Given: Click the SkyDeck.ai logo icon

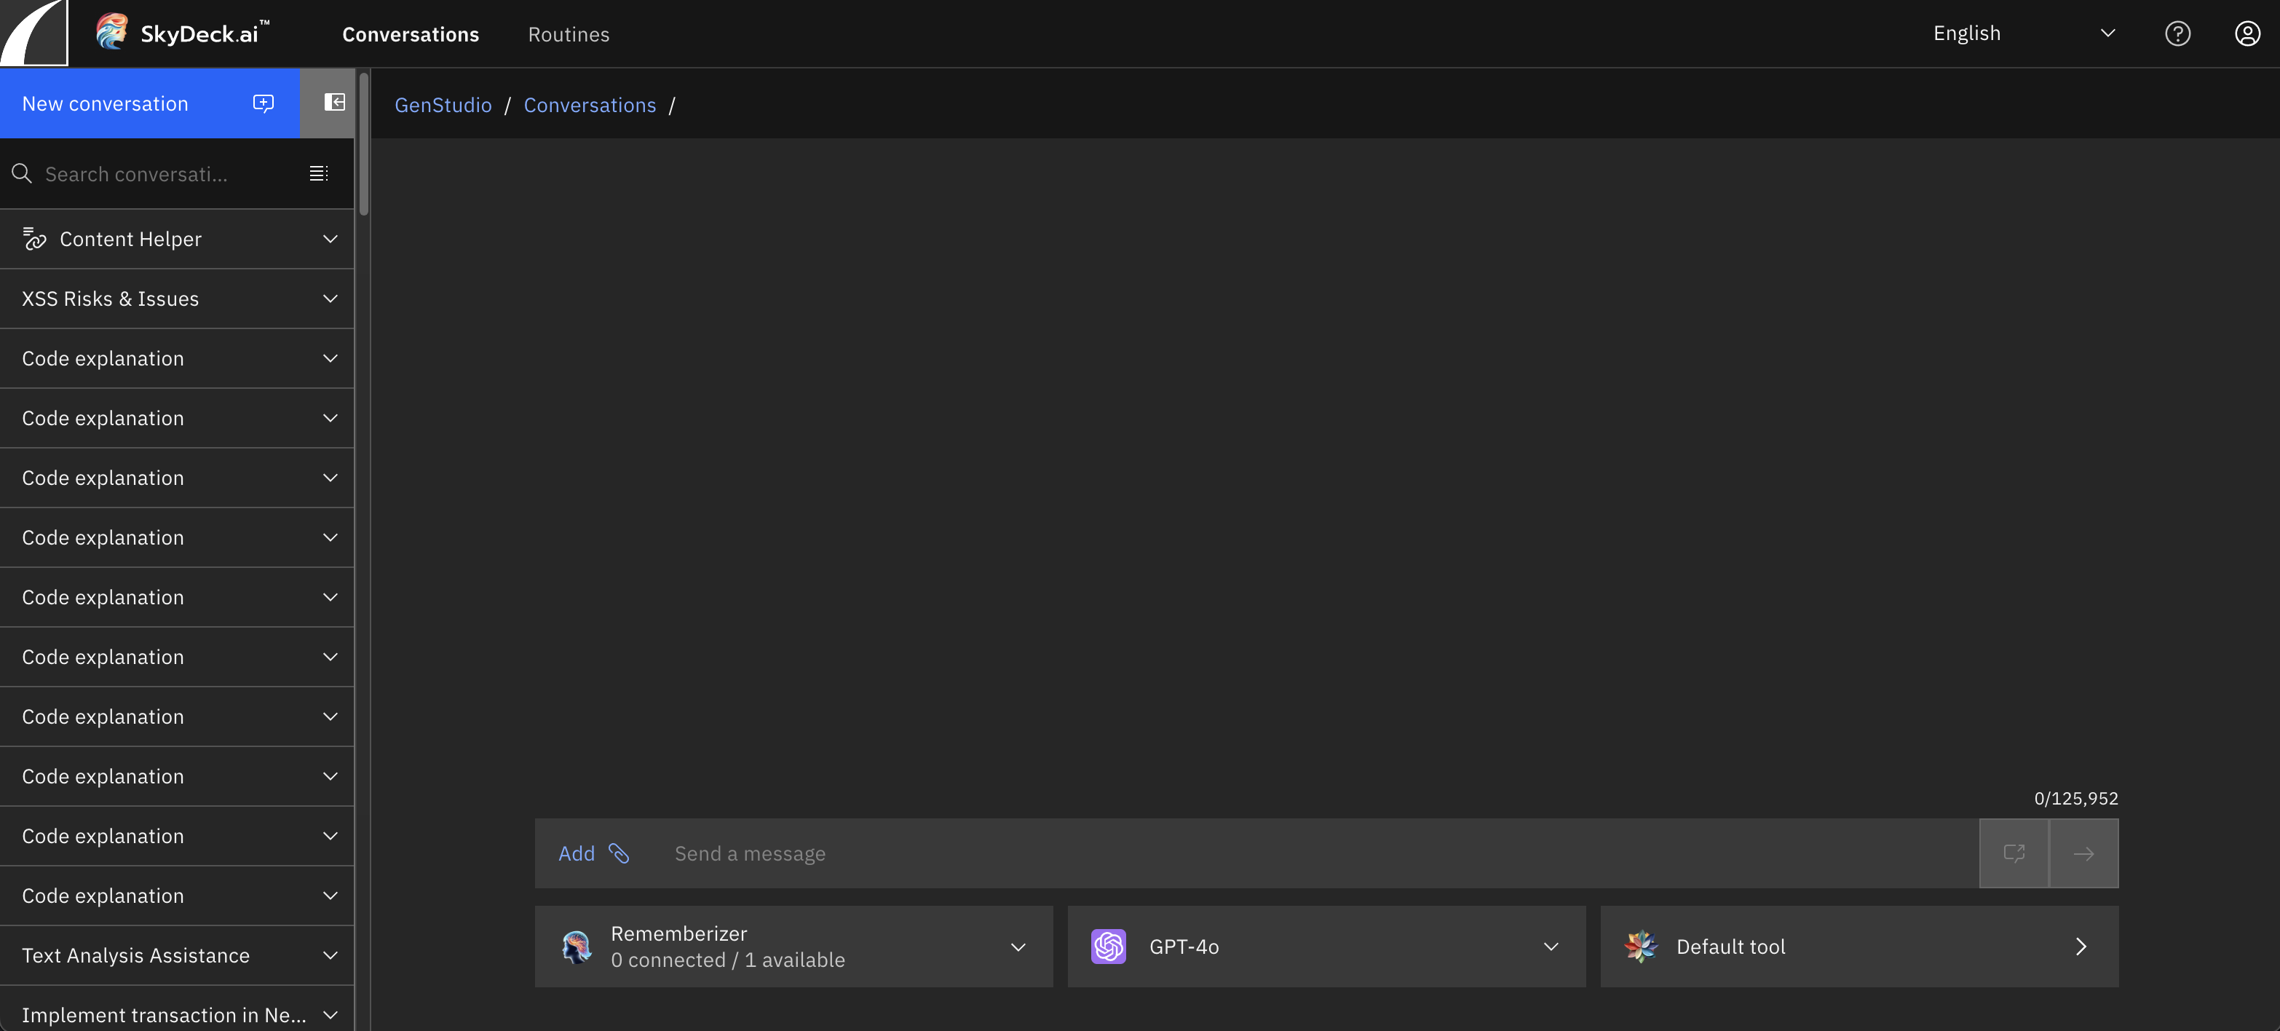Looking at the screenshot, I should pos(112,33).
